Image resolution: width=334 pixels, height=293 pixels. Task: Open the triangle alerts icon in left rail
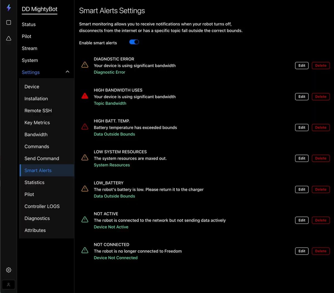pos(9,38)
